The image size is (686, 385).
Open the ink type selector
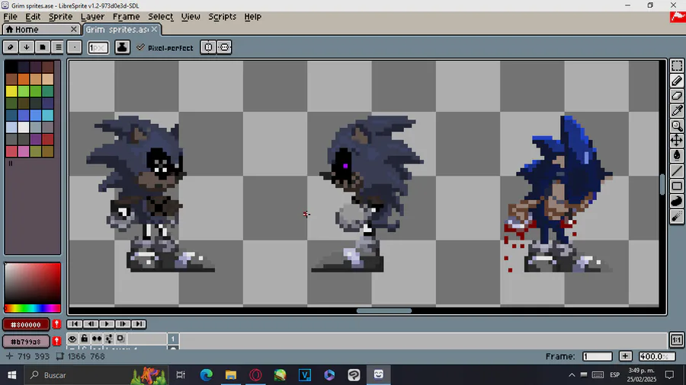[122, 47]
